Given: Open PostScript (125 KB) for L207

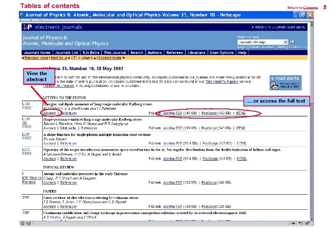Looking at the screenshot, I should 210,143.
